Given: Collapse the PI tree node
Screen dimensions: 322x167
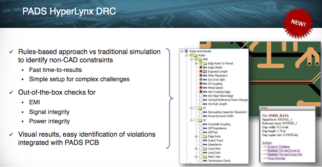Looking at the screenshot, I should click(192, 108).
